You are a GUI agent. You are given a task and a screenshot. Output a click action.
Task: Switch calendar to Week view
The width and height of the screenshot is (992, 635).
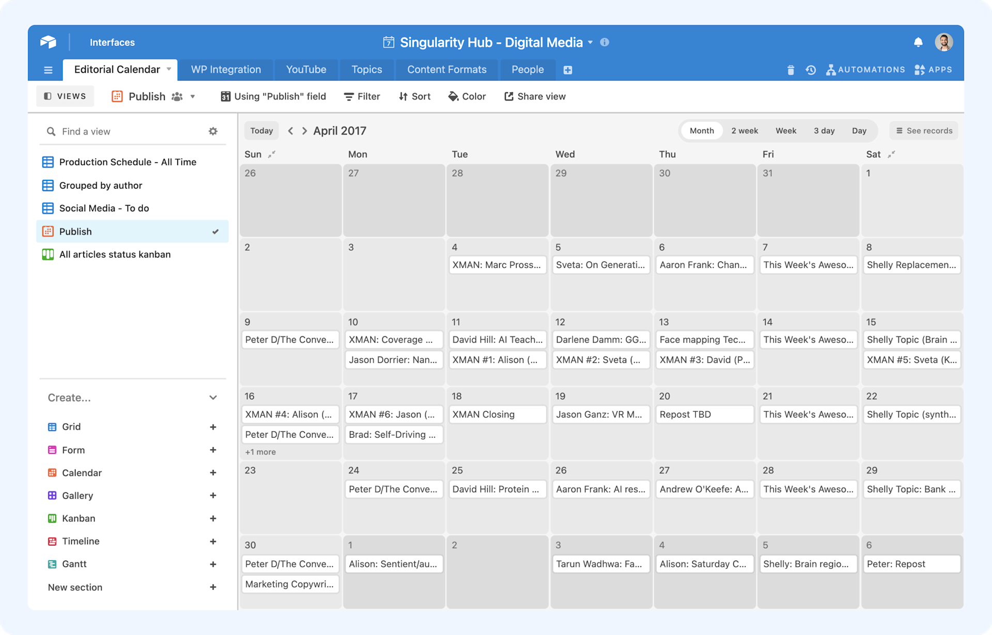(x=785, y=131)
